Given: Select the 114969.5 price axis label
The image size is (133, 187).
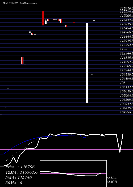Looking at the screenshot, I should tap(126, 32).
